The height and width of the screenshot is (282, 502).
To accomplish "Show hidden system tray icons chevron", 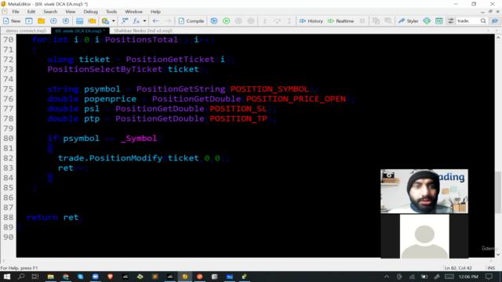I will (x=387, y=277).
